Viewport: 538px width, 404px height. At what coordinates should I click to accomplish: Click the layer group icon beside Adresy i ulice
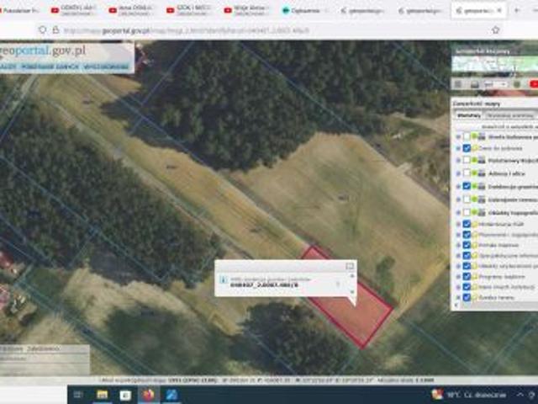[x=482, y=173]
